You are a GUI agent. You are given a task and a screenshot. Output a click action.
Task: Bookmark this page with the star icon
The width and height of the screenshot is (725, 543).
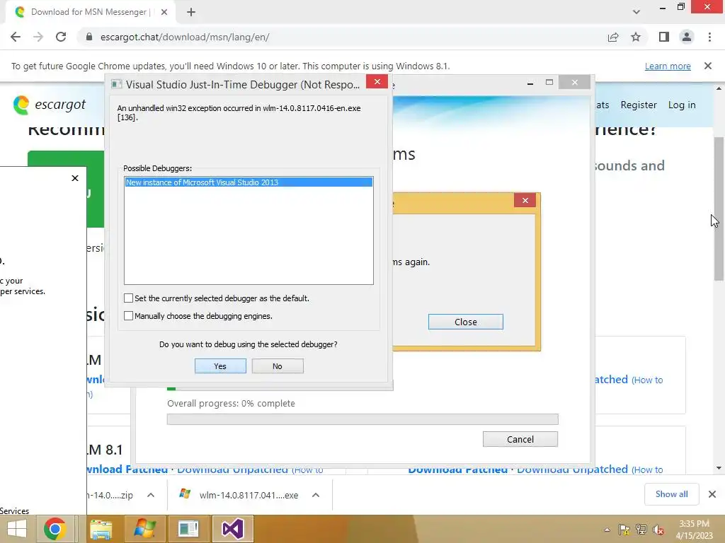(636, 37)
